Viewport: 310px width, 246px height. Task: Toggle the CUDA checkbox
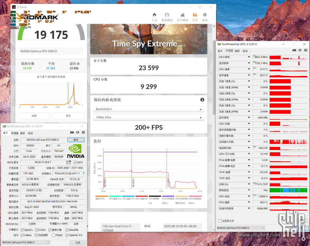coord(37,230)
